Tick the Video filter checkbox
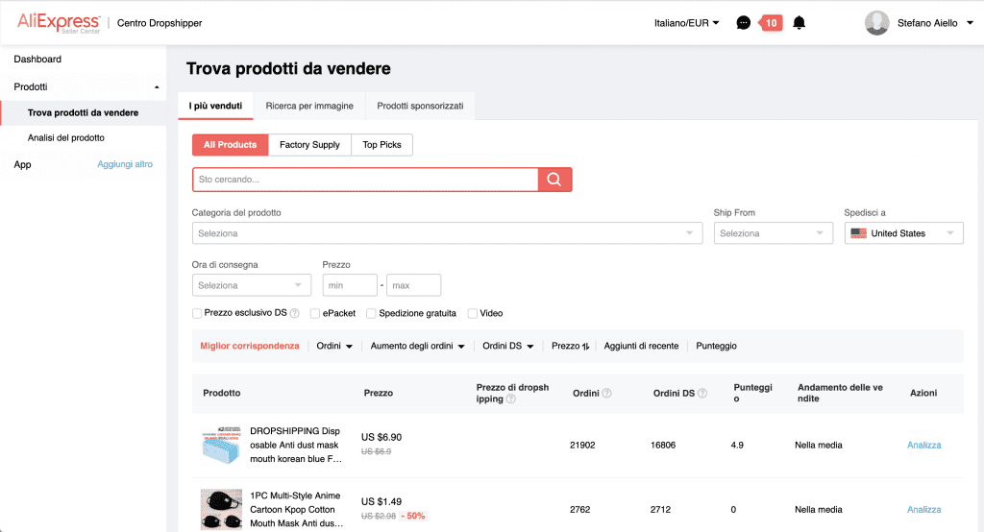 (x=473, y=313)
